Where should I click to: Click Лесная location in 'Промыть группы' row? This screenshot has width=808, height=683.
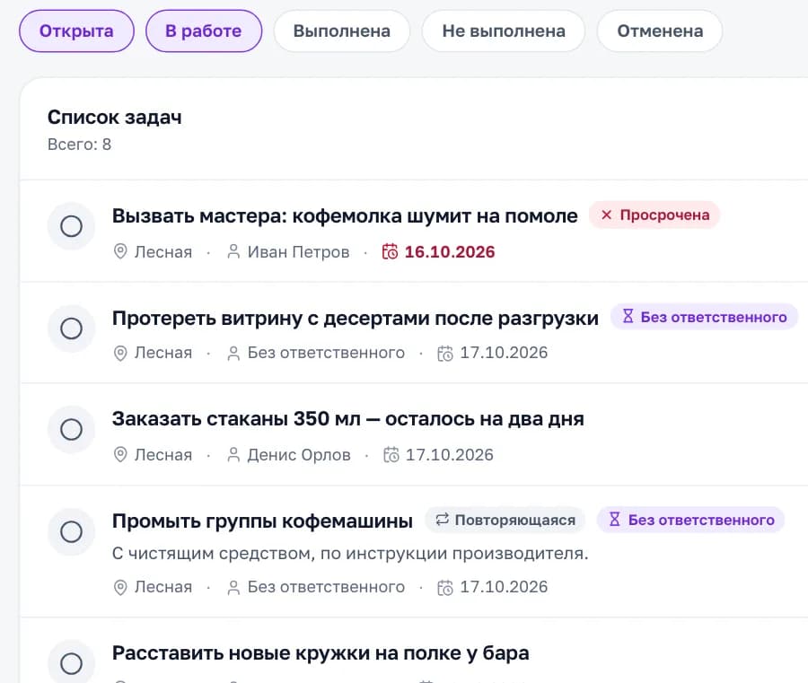pos(162,587)
